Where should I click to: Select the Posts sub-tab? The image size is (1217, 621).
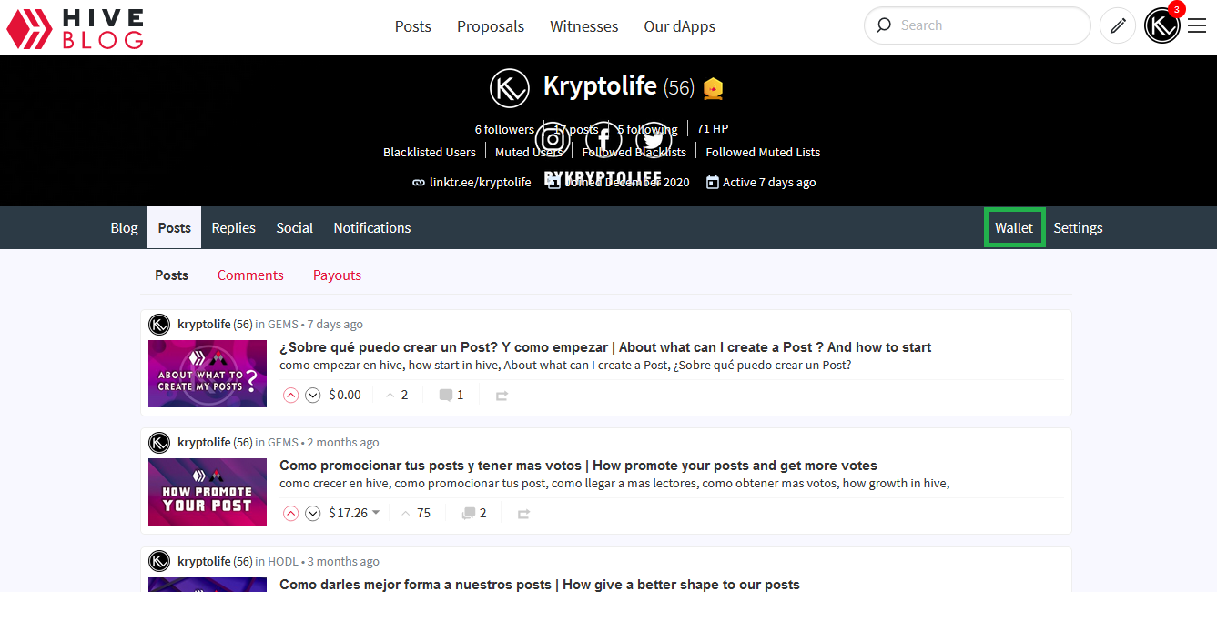point(172,275)
